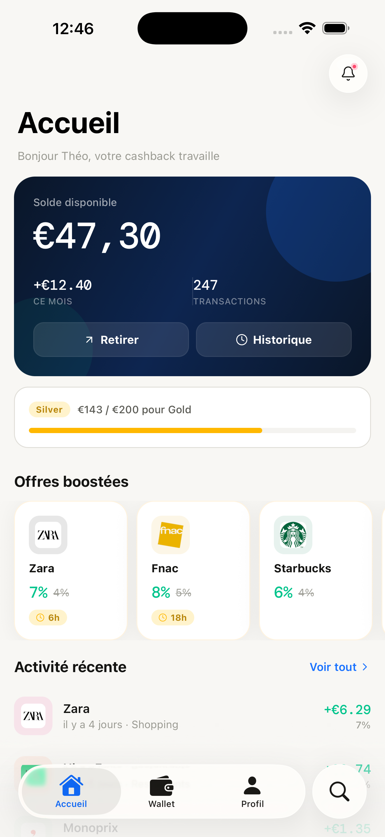The height and width of the screenshot is (837, 385).
Task: Tap the Zara icon in recent activity
Action: tap(33, 716)
